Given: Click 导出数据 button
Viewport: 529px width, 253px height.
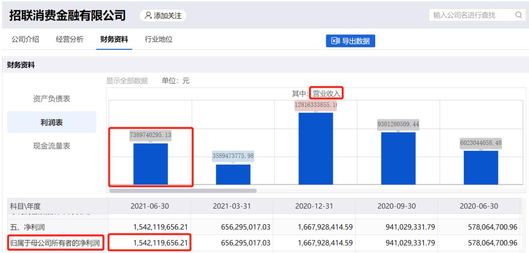Looking at the screenshot, I should click(x=351, y=41).
